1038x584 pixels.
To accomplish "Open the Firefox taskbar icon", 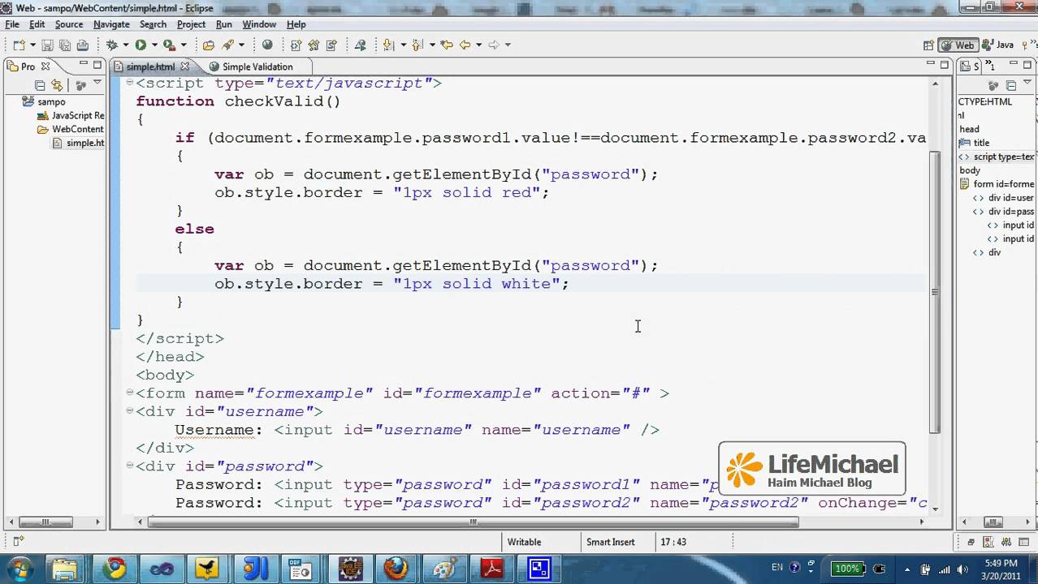I will point(396,569).
